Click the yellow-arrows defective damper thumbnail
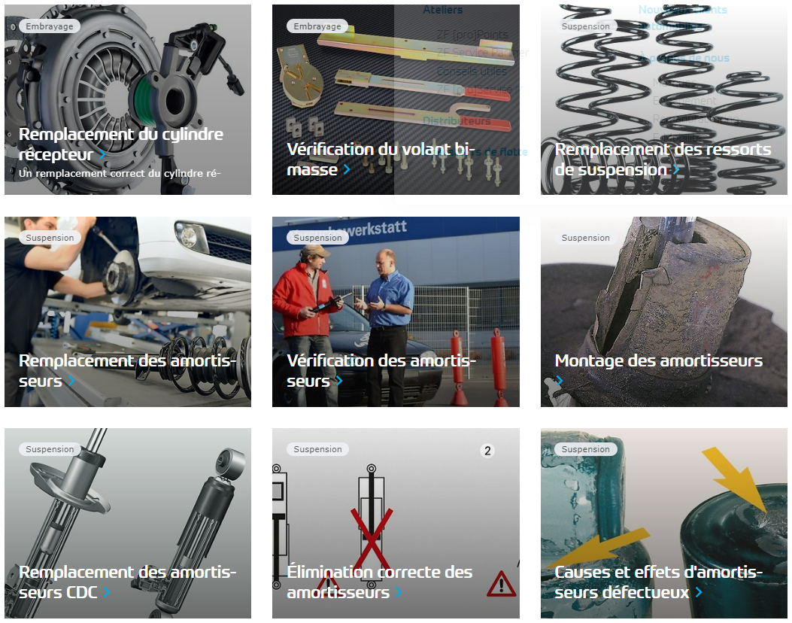This screenshot has width=792, height=623. tap(663, 523)
